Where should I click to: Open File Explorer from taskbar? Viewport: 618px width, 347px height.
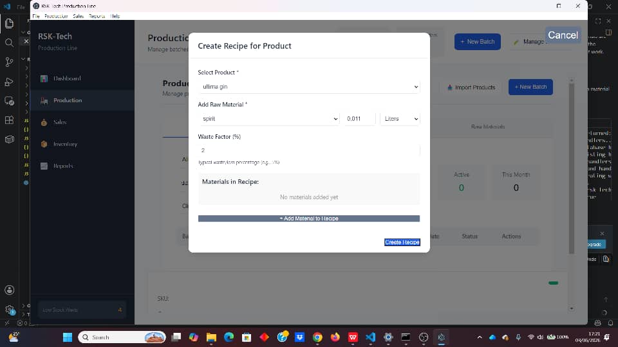(x=211, y=337)
